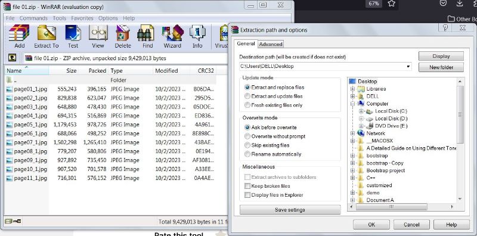Click the OK button
This screenshot has width=477, height=236.
pos(371,225)
